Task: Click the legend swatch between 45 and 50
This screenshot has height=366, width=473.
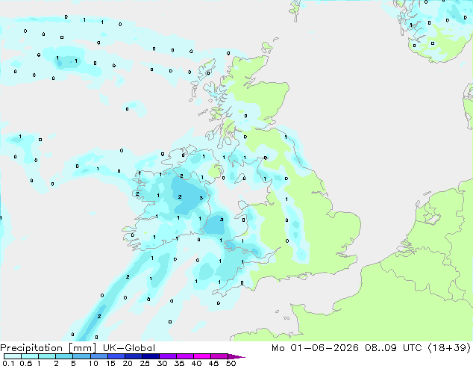Action: pyautogui.click(x=219, y=356)
